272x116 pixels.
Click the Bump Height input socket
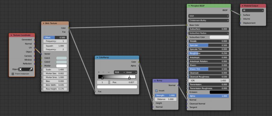153,103
